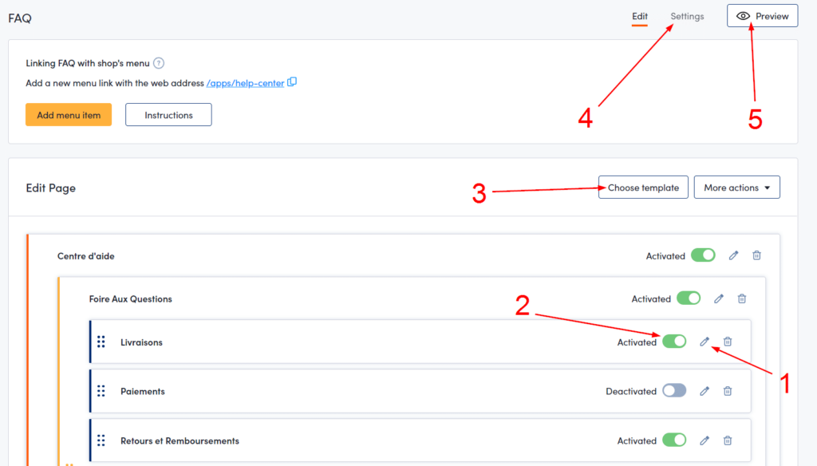This screenshot has width=817, height=466.
Task: Open the Choose template button
Action: pyautogui.click(x=643, y=188)
